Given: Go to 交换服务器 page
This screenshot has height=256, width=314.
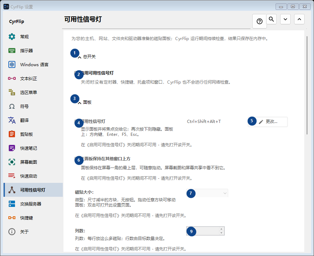Looking at the screenshot, I should click(x=33, y=204).
